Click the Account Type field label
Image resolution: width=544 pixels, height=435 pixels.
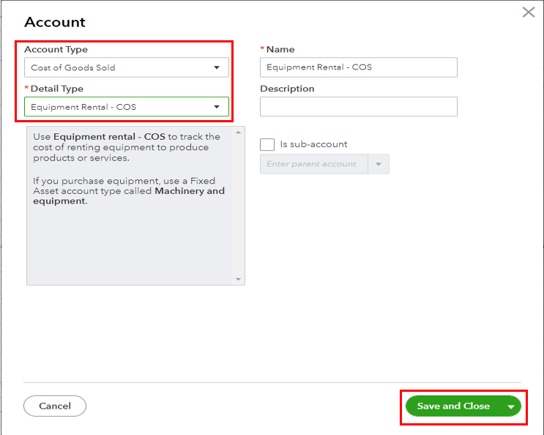click(x=56, y=50)
